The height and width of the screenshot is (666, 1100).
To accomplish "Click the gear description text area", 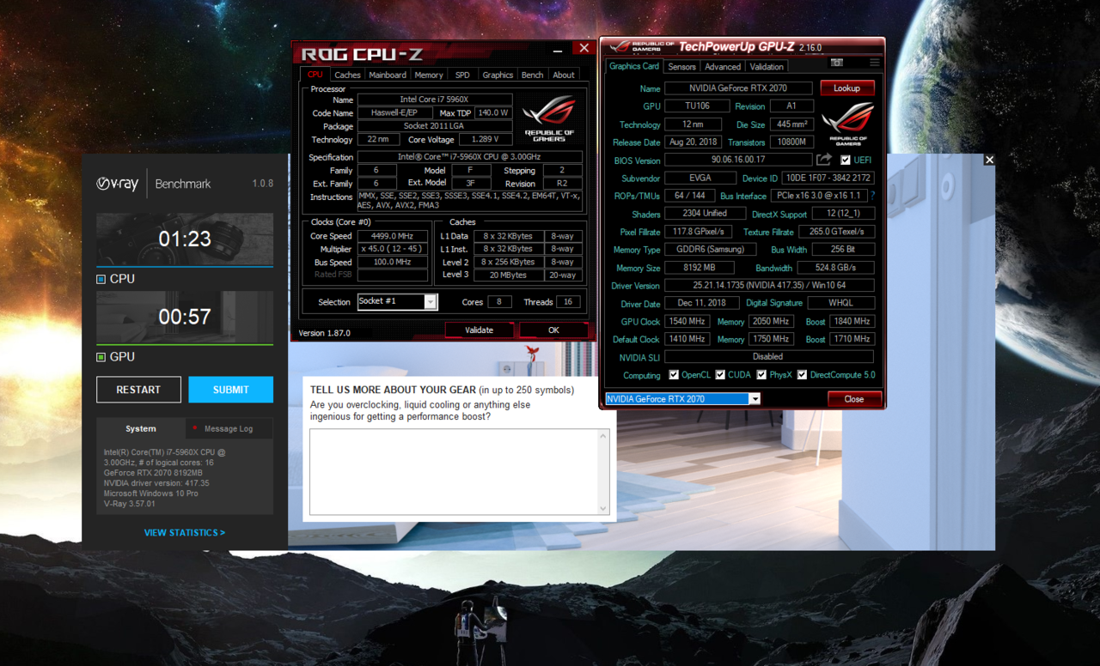I will click(454, 472).
